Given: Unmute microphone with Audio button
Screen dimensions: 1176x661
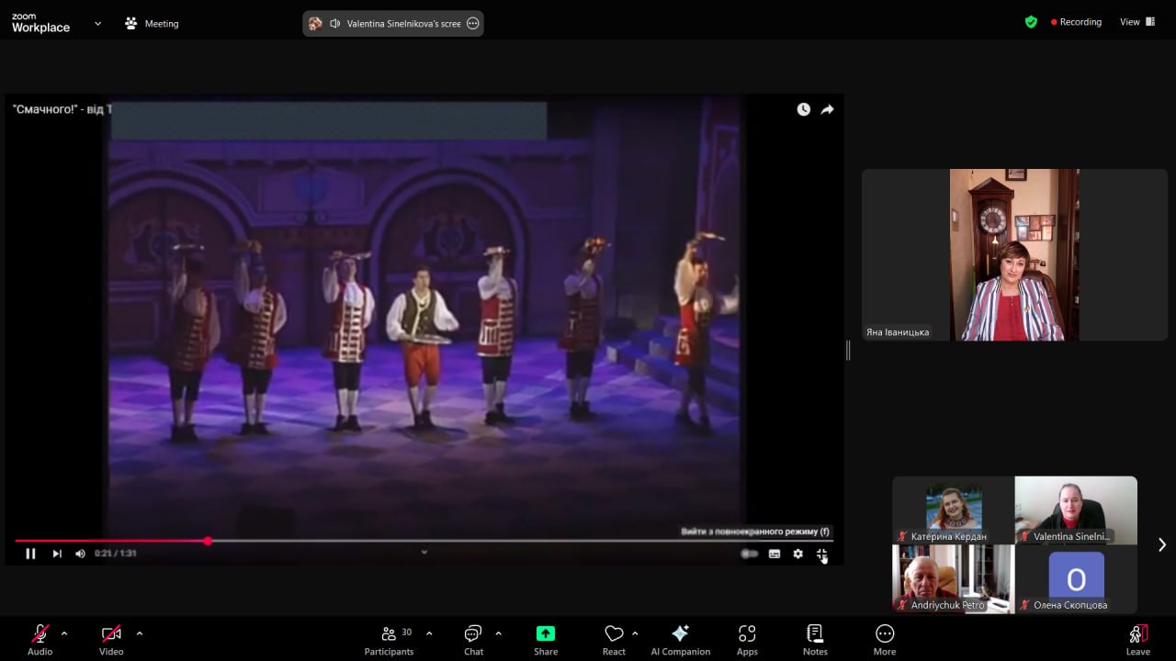Looking at the screenshot, I should [x=40, y=639].
